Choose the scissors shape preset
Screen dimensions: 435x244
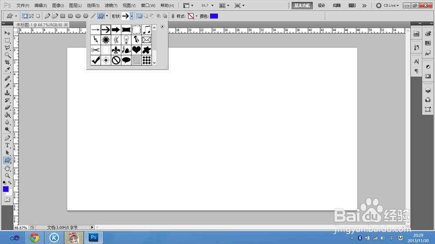point(95,50)
